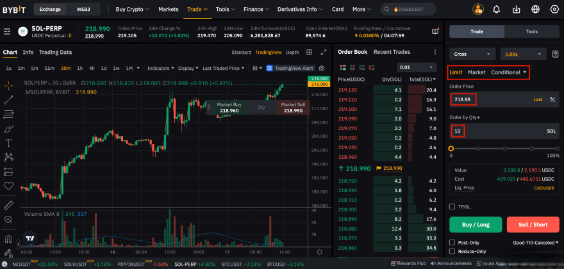Viewport: 564px width, 269px height.
Task: Select the Fibonacci retracement tool
Action: point(8,115)
